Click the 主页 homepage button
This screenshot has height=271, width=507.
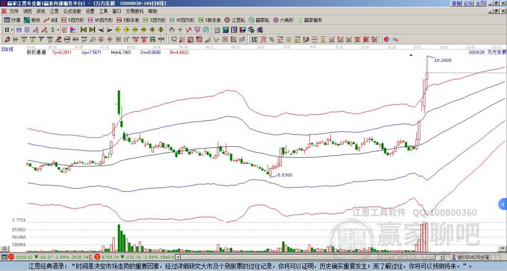pyautogui.click(x=480, y=3)
